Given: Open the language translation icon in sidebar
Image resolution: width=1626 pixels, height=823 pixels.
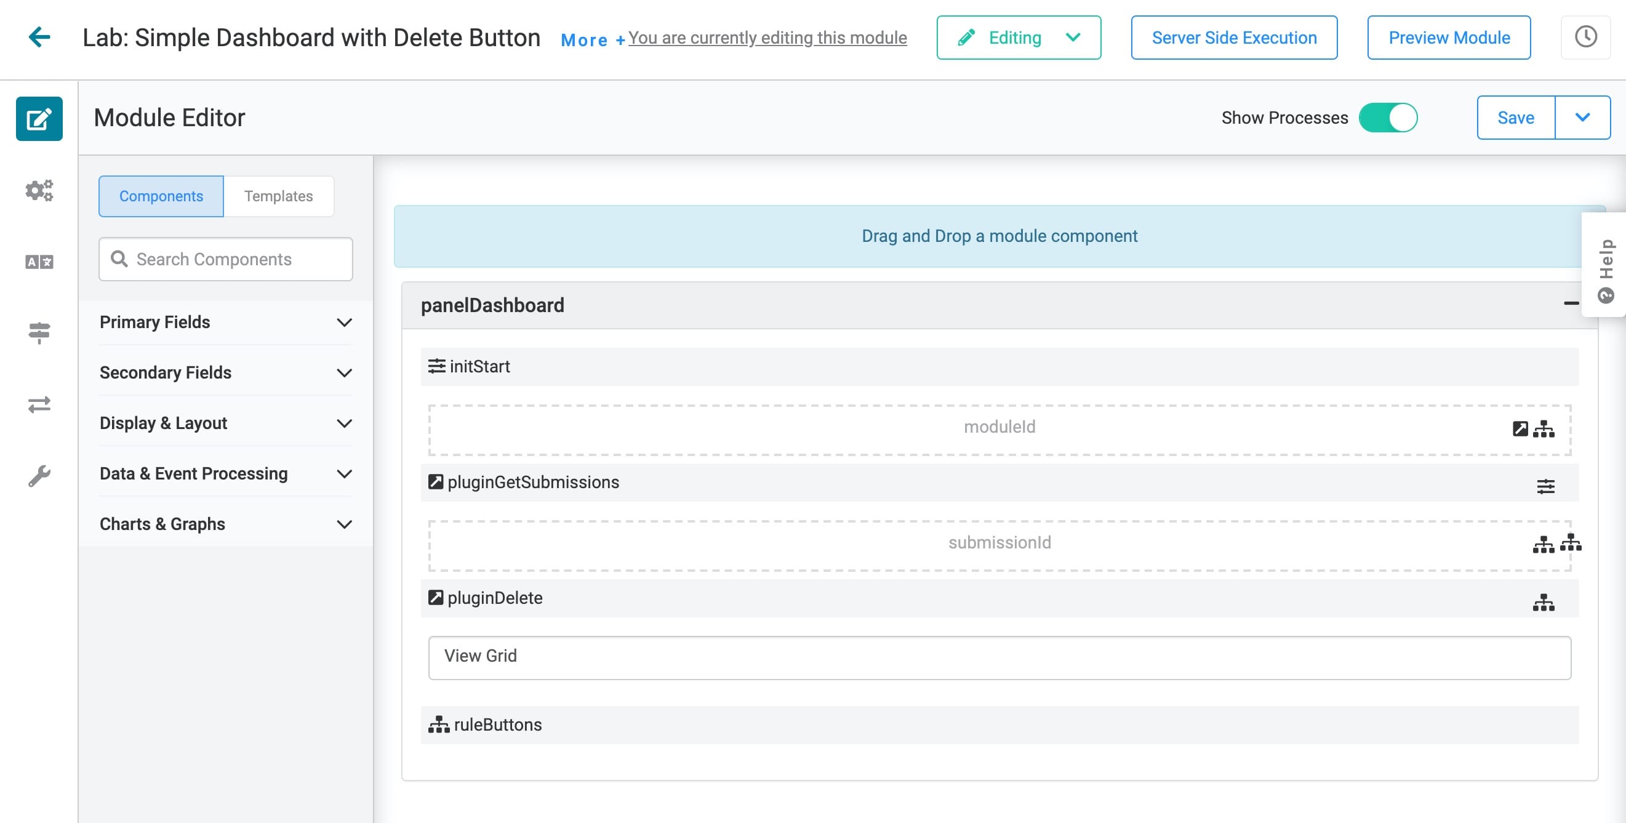Looking at the screenshot, I should pyautogui.click(x=39, y=261).
